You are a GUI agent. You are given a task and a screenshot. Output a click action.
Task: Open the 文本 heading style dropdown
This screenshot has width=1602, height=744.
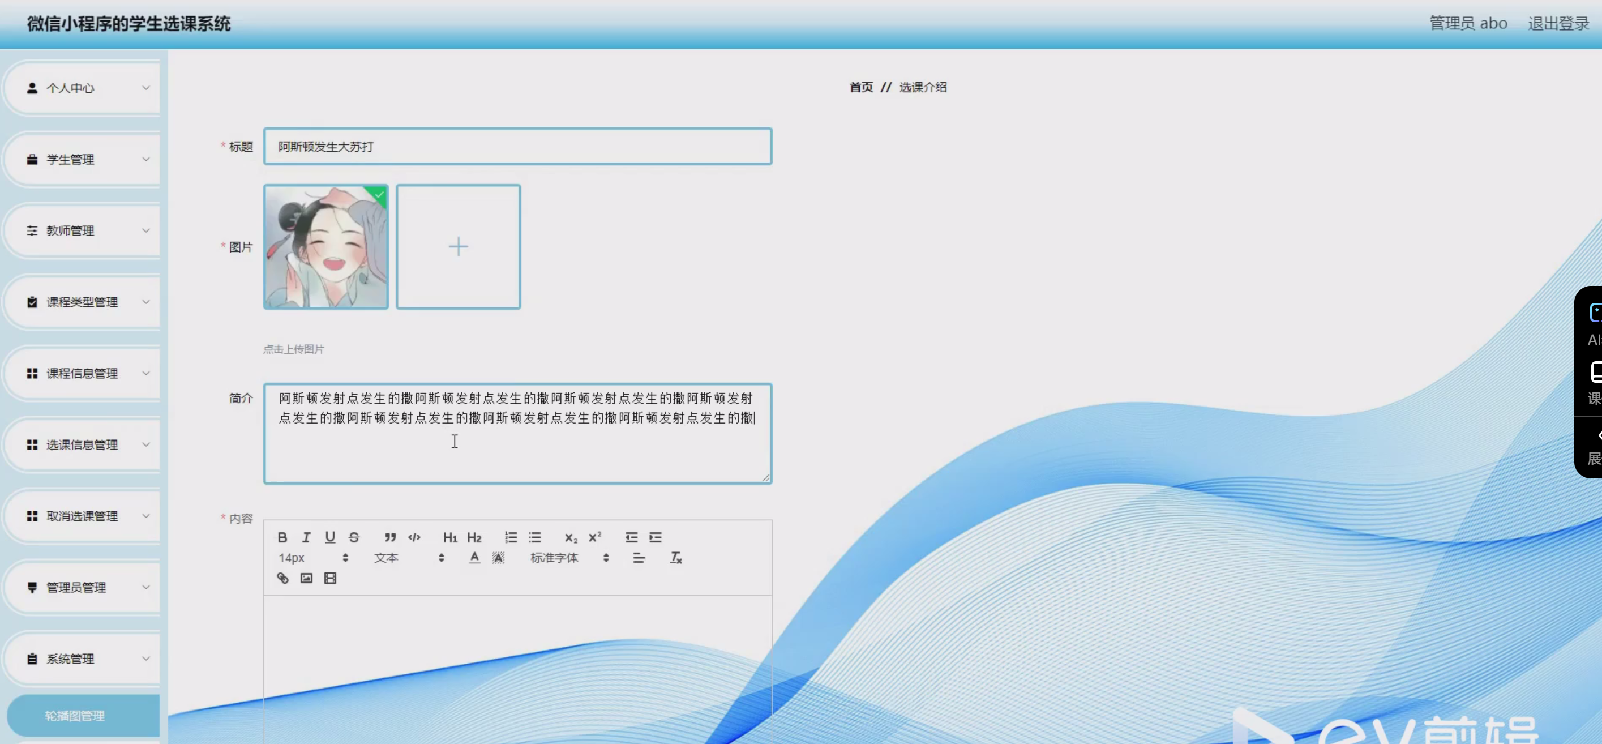pyautogui.click(x=409, y=557)
